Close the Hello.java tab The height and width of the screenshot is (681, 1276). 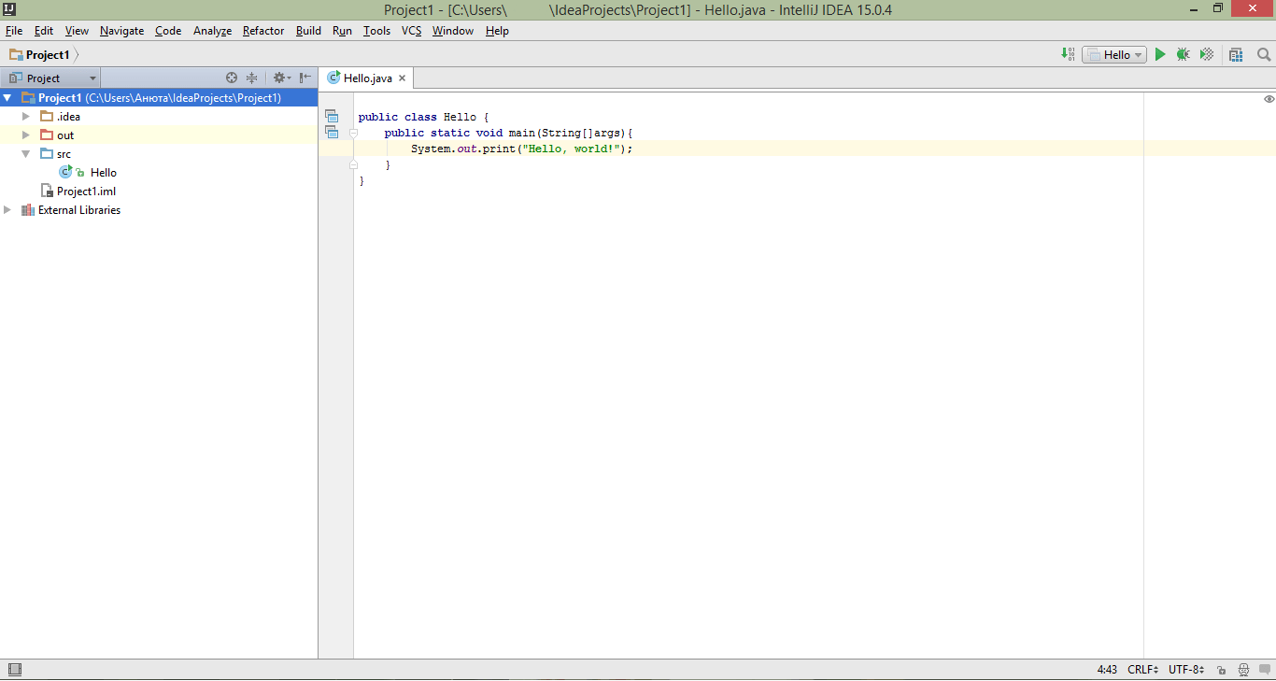click(403, 78)
